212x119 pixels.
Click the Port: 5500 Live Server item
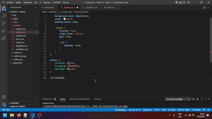(184, 110)
